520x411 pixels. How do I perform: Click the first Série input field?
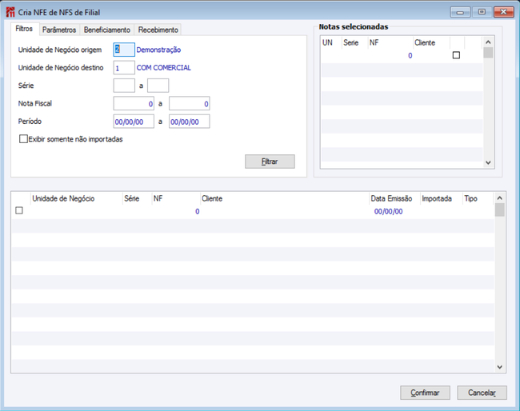pyautogui.click(x=124, y=86)
